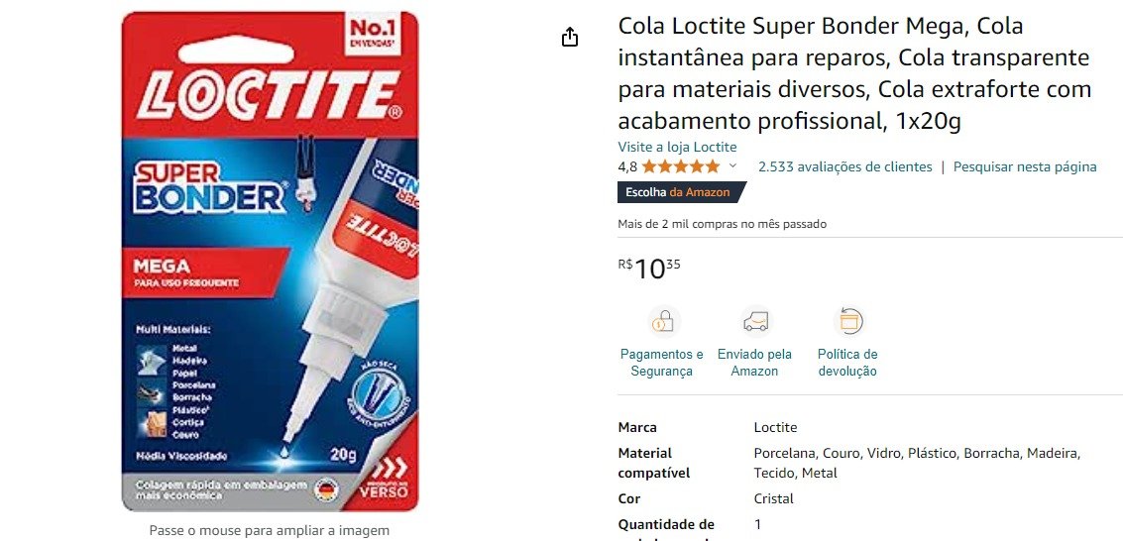Visit the Loctite store link
The width and height of the screenshot is (1123, 541).
(x=678, y=147)
